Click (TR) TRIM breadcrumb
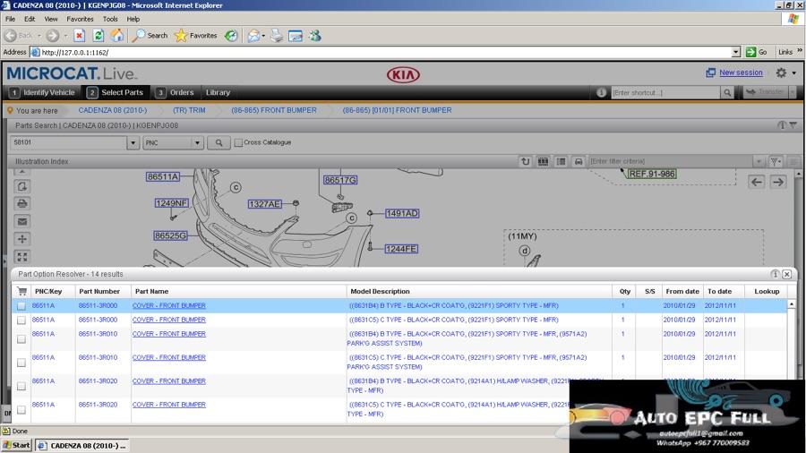The height and width of the screenshot is (453, 806). pos(189,110)
